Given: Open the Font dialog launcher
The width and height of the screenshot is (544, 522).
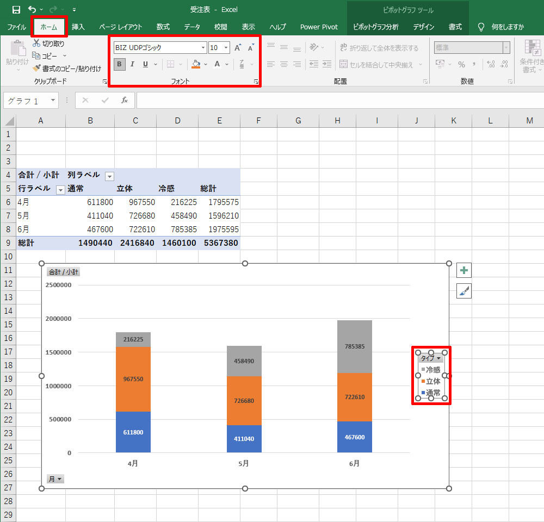Looking at the screenshot, I should click(256, 82).
